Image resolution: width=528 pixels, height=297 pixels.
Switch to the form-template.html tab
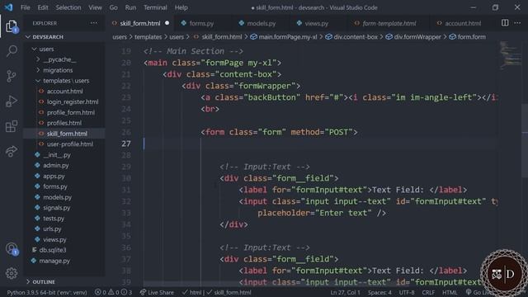coord(389,23)
